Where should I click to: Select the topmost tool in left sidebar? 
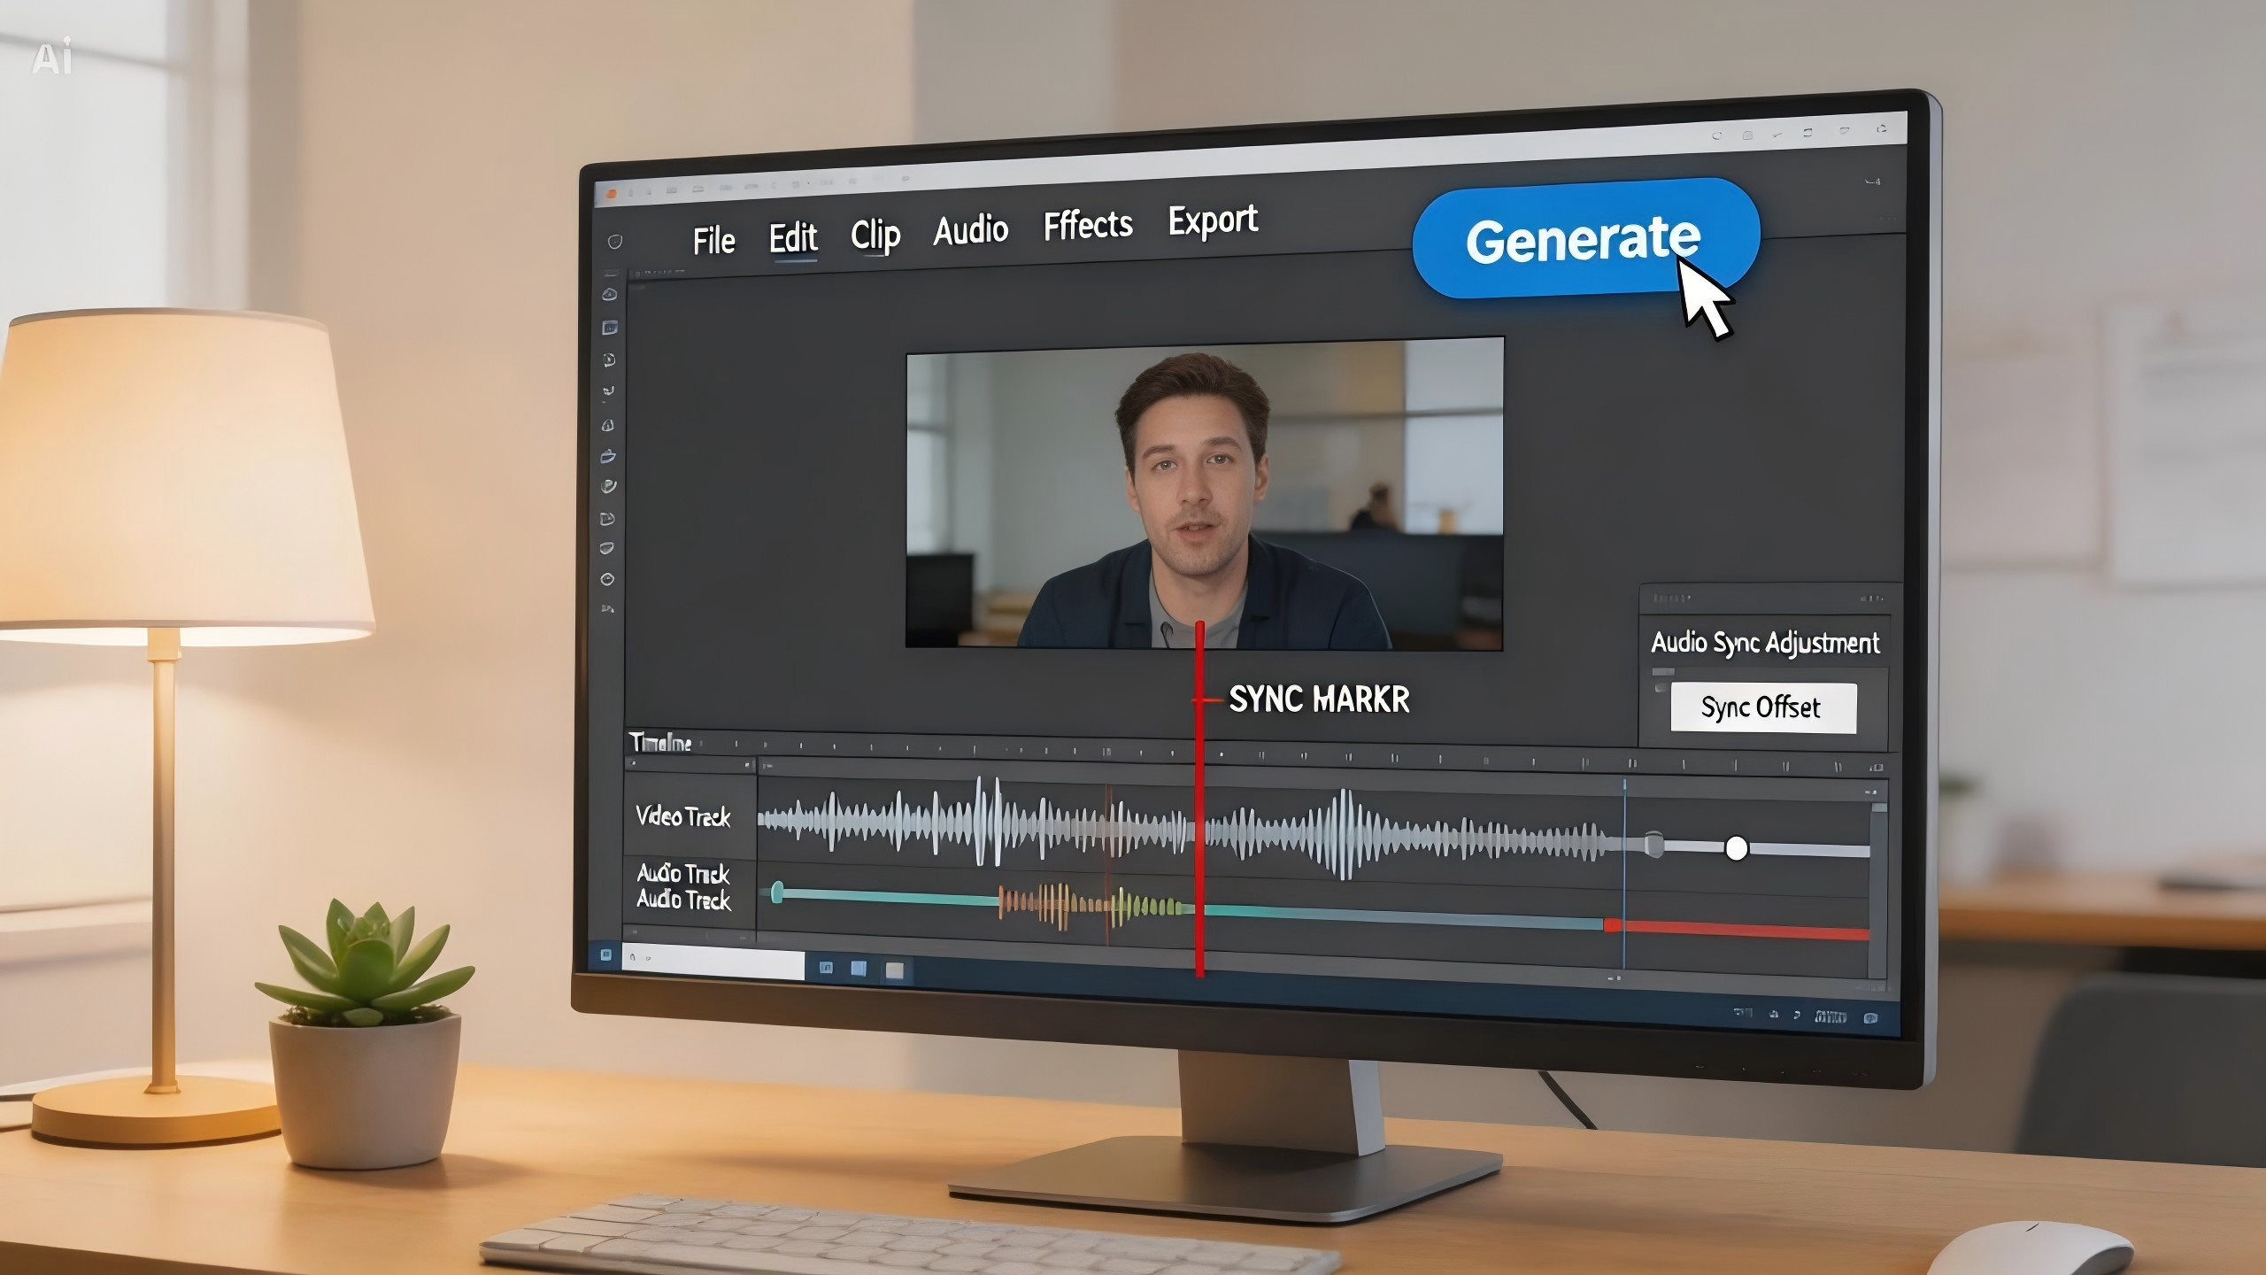[x=609, y=294]
